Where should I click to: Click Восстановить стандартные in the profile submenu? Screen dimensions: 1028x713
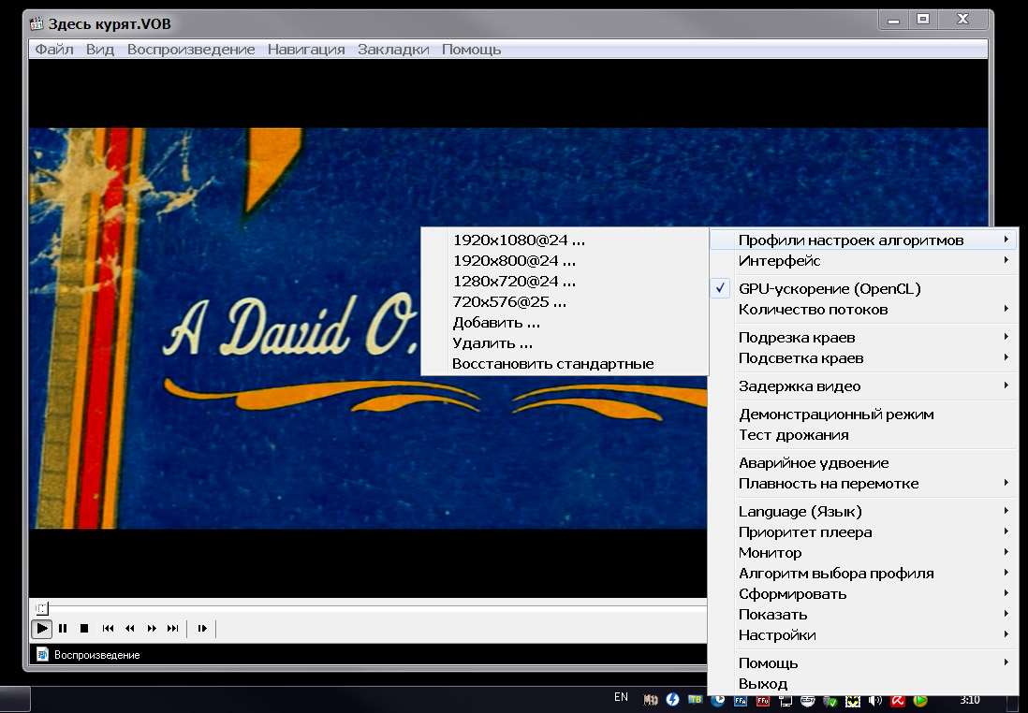click(x=552, y=364)
